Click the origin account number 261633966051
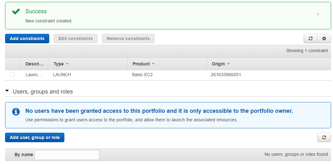The height and width of the screenshot is (164, 333). tap(226, 75)
